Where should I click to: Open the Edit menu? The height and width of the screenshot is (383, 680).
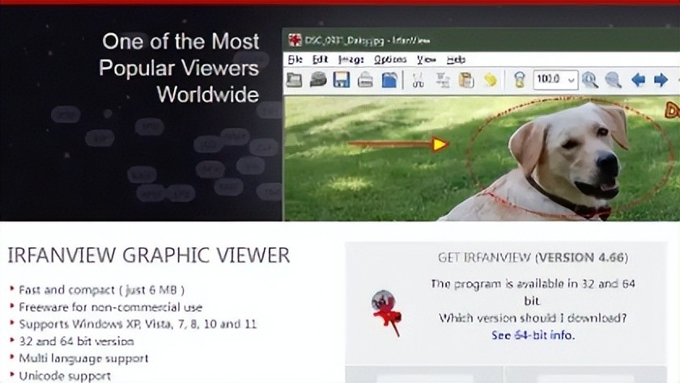tap(320, 59)
